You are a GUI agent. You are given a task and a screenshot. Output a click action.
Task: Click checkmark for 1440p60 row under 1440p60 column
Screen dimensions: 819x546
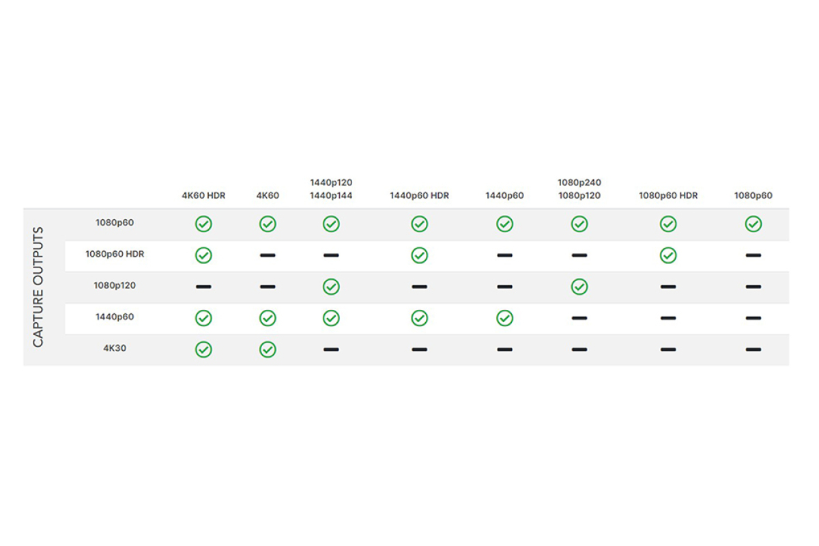504,318
